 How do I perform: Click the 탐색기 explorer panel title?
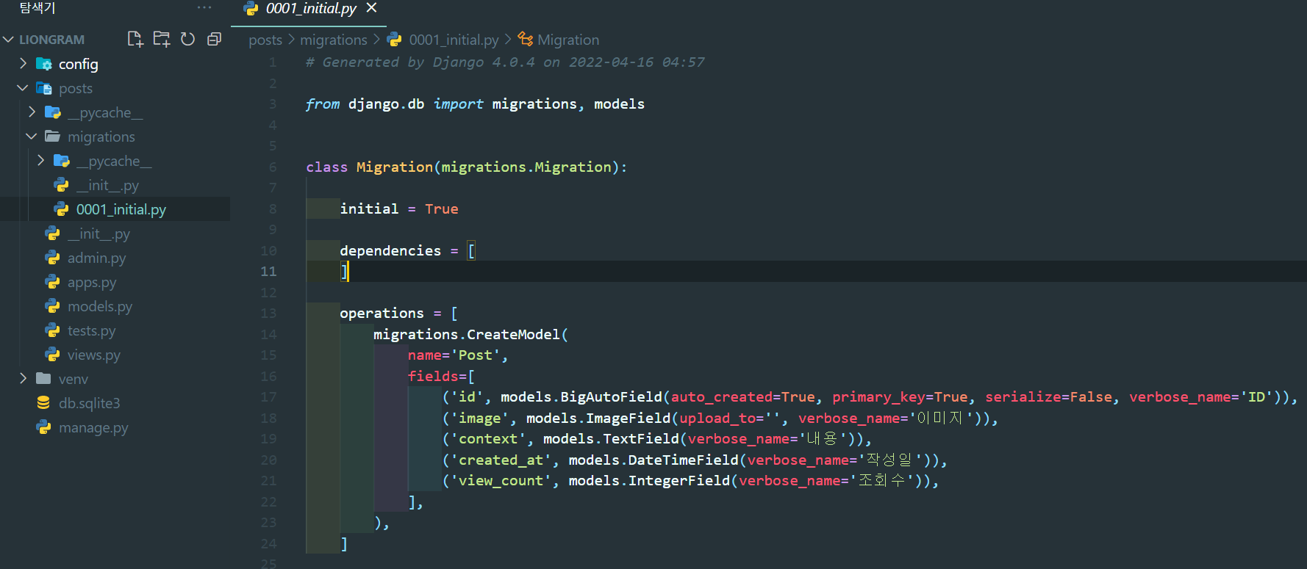pos(37,7)
